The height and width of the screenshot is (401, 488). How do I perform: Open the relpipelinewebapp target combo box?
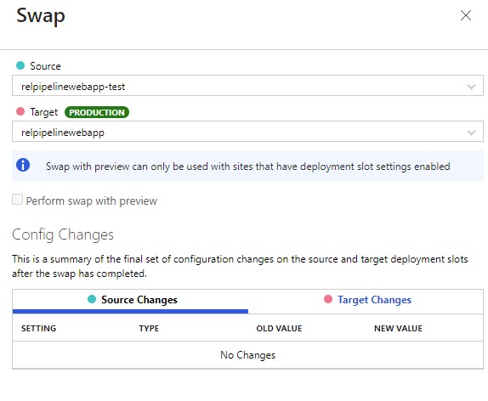click(247, 132)
